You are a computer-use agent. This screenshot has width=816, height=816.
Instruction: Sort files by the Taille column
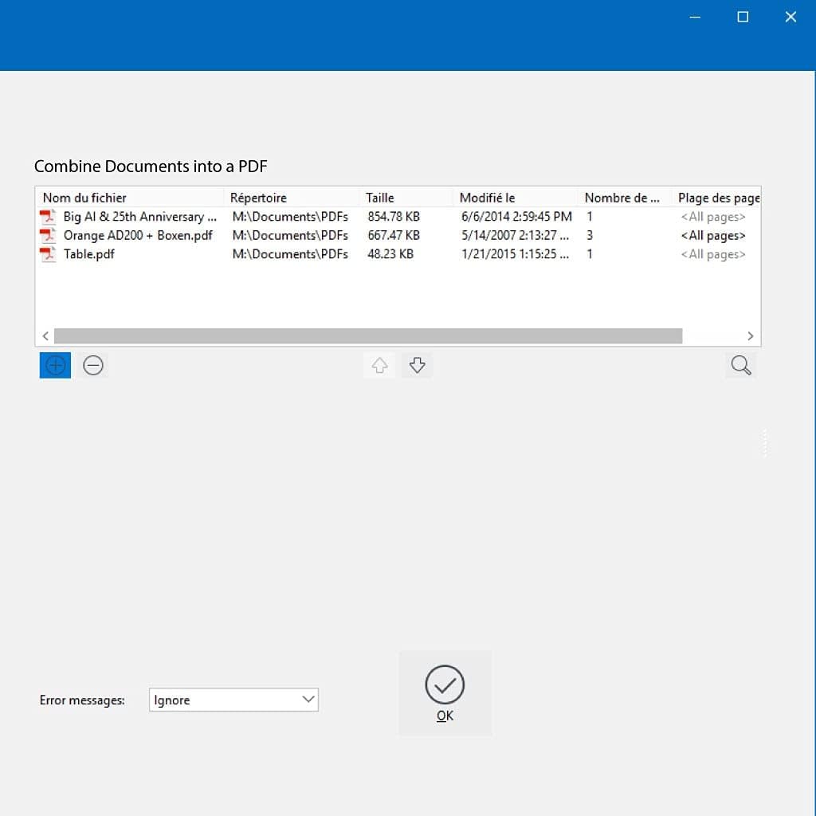(x=380, y=197)
